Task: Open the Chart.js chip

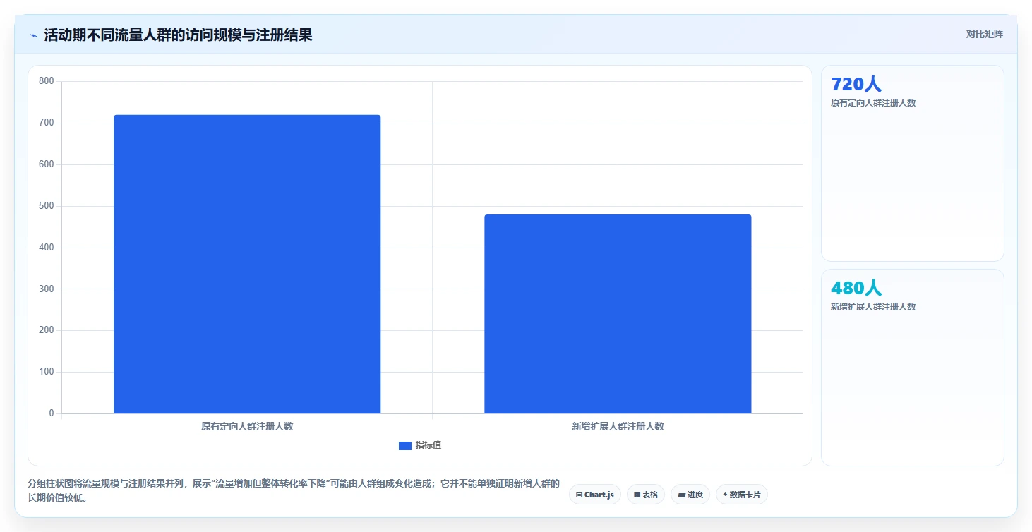Action: tap(595, 495)
